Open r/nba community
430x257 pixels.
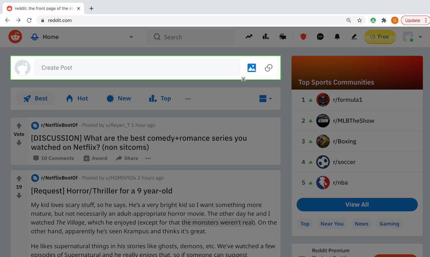(x=341, y=183)
